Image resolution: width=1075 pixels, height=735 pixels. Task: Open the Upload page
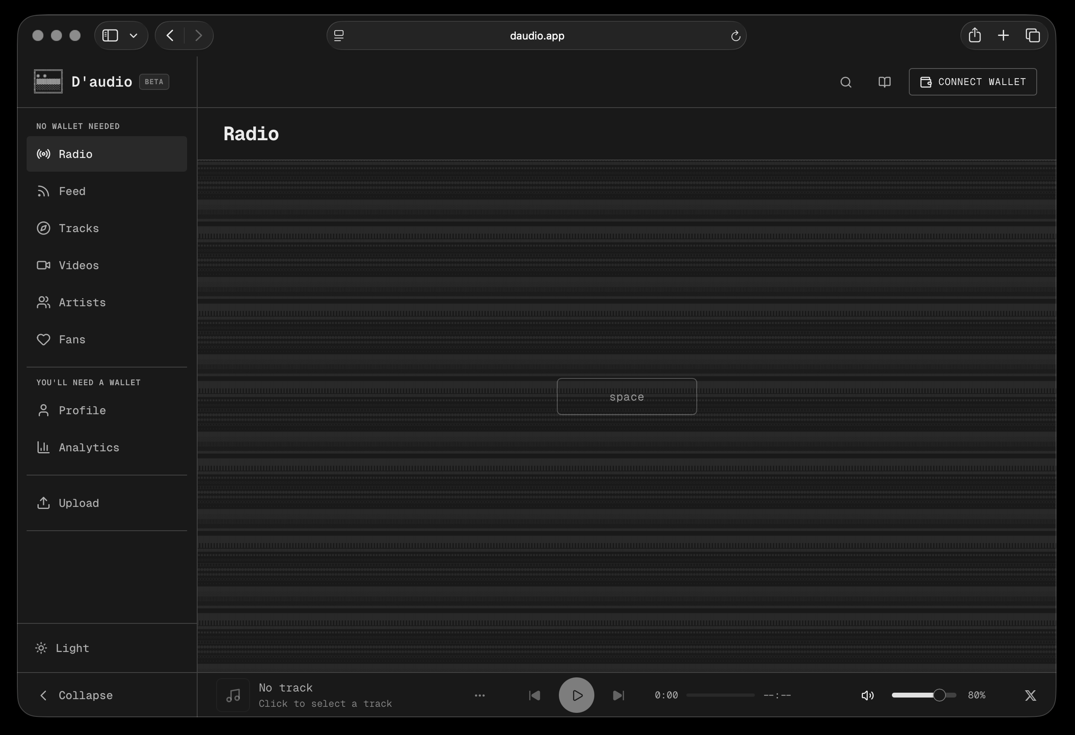tap(79, 503)
